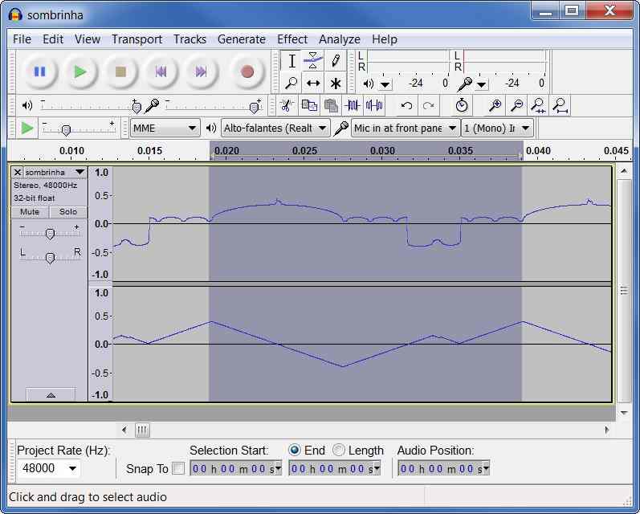Click the Selection Start time field

(x=236, y=468)
